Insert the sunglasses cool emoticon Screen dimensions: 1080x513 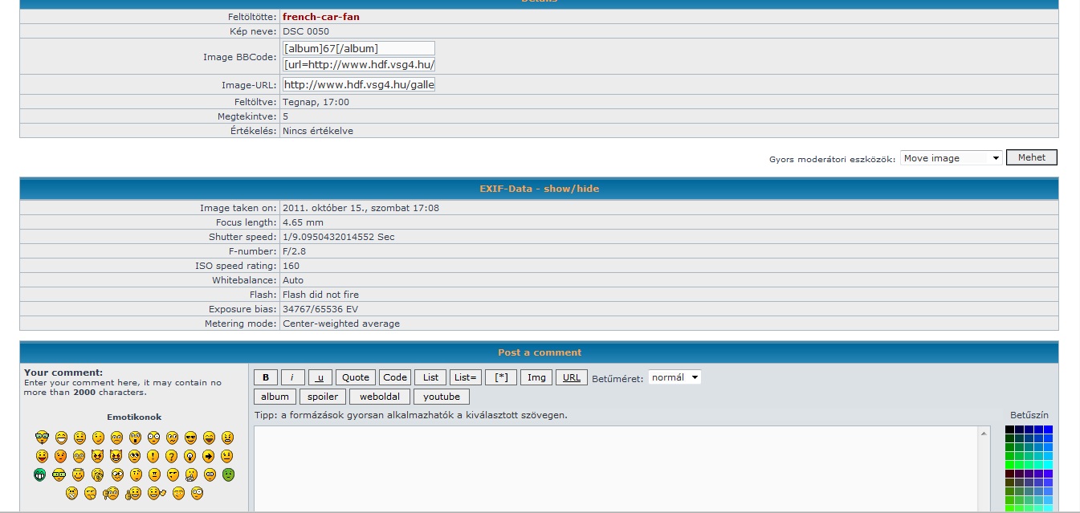coord(190,438)
